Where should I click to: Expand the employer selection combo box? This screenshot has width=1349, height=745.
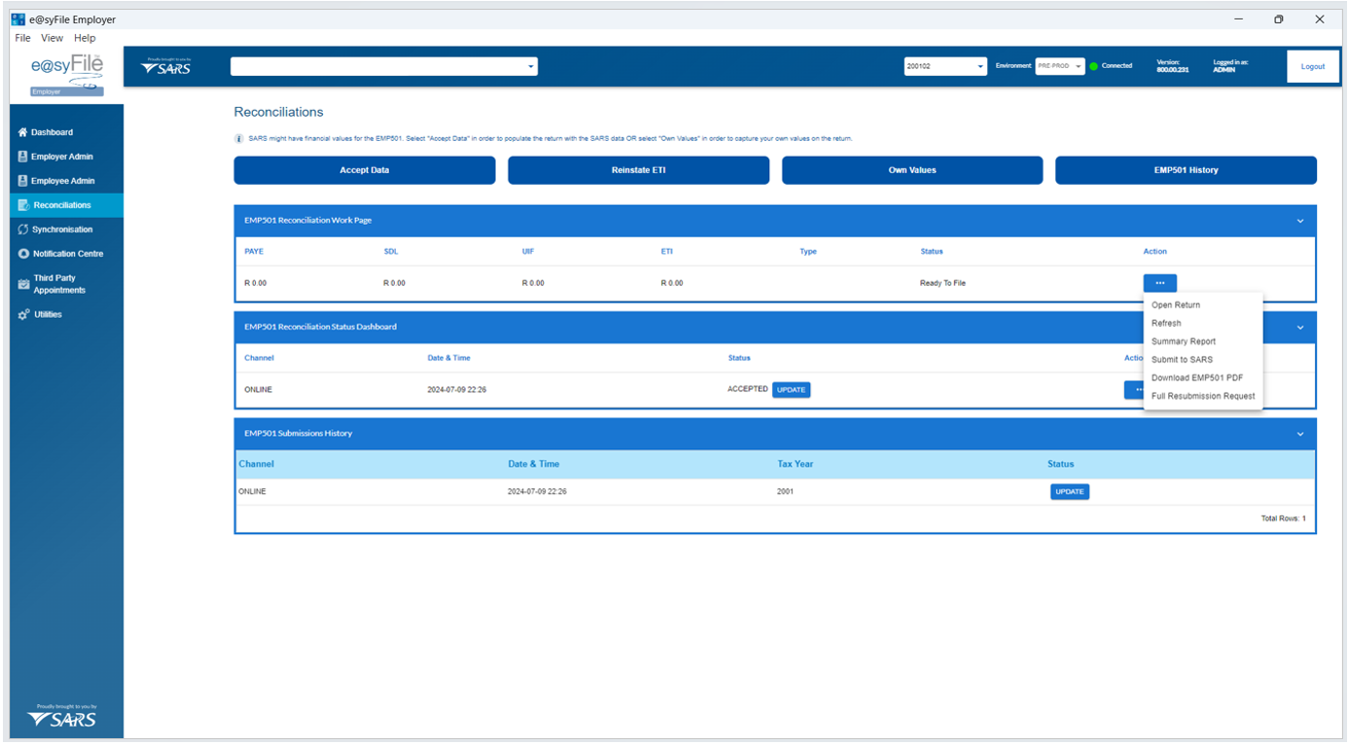(530, 66)
